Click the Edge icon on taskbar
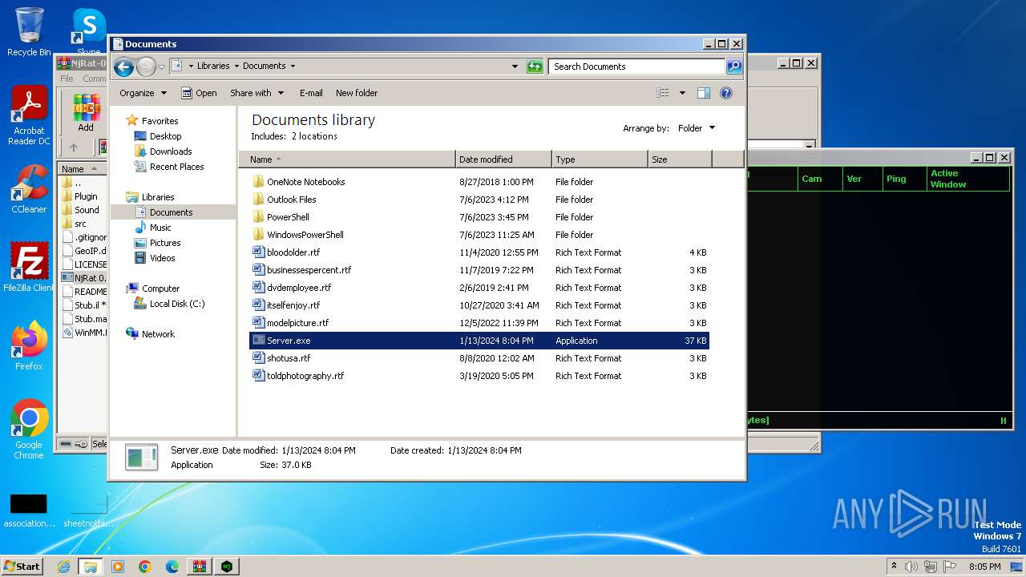 point(172,567)
